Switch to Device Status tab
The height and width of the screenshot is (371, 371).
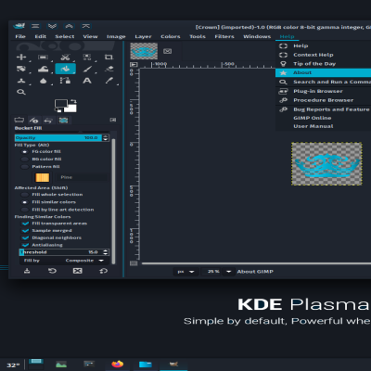33,120
